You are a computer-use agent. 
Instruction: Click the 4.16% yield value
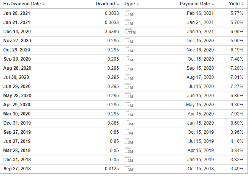pyautogui.click(x=237, y=141)
